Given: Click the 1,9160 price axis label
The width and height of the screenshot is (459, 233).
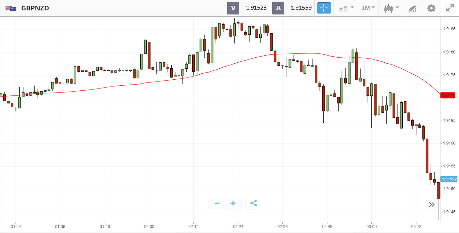Looking at the screenshot, I should click(x=449, y=143).
